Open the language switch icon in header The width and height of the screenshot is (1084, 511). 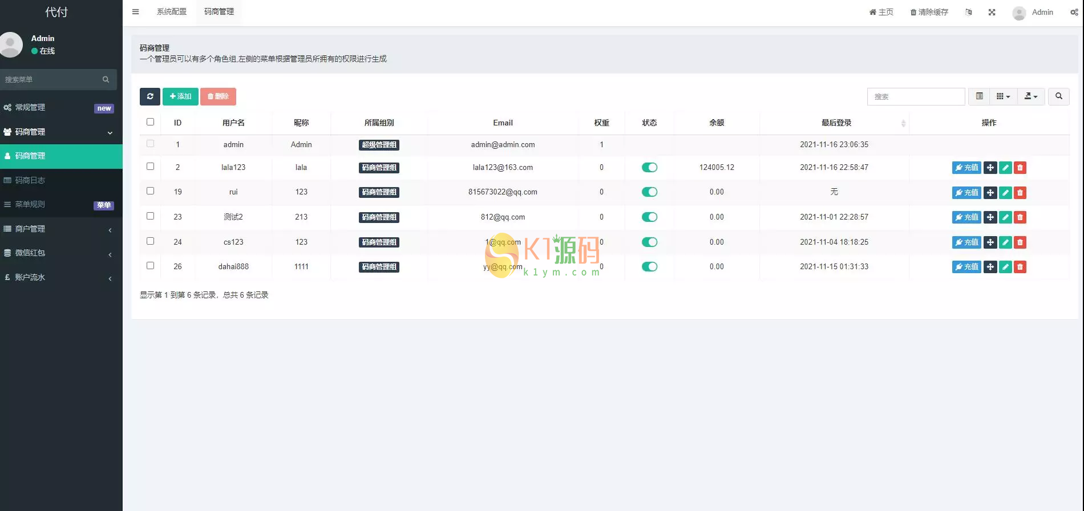(968, 12)
